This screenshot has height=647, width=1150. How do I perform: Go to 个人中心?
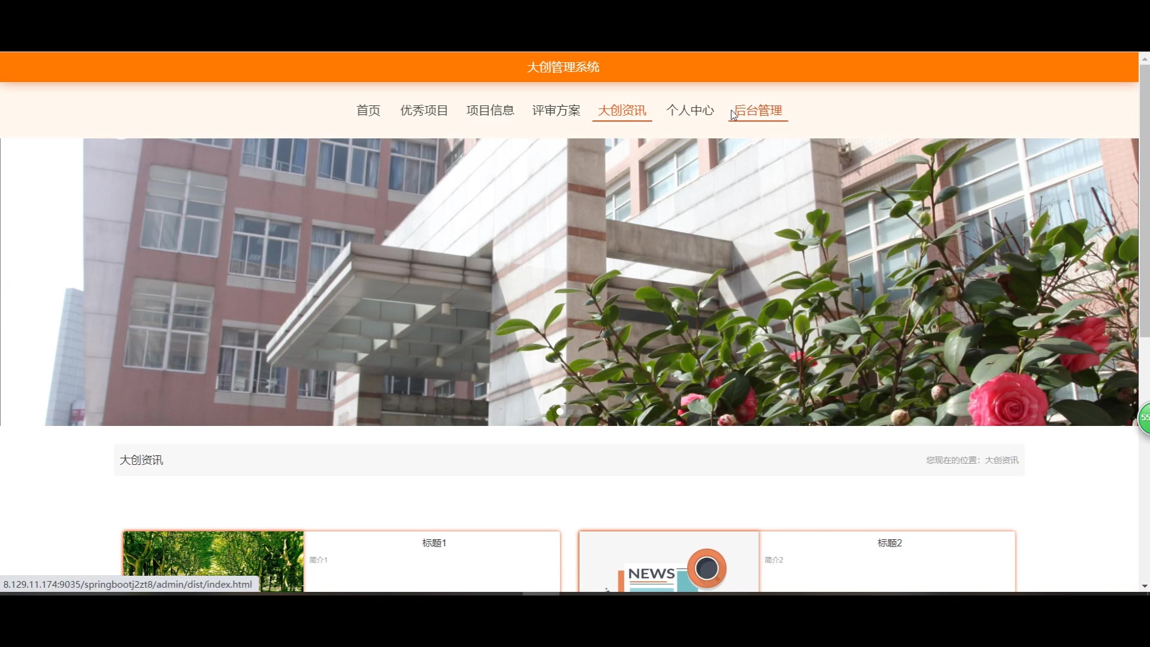(x=690, y=111)
